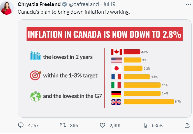Click the 865 retweets count
Image resolution: width=193 pixels, height=134 pixels.
tap(74, 126)
